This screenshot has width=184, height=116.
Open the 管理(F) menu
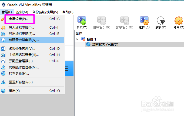coord(7,12)
